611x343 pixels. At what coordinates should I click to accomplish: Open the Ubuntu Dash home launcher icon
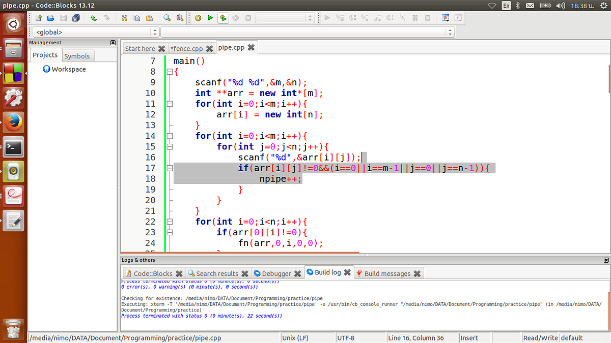pos(13,23)
